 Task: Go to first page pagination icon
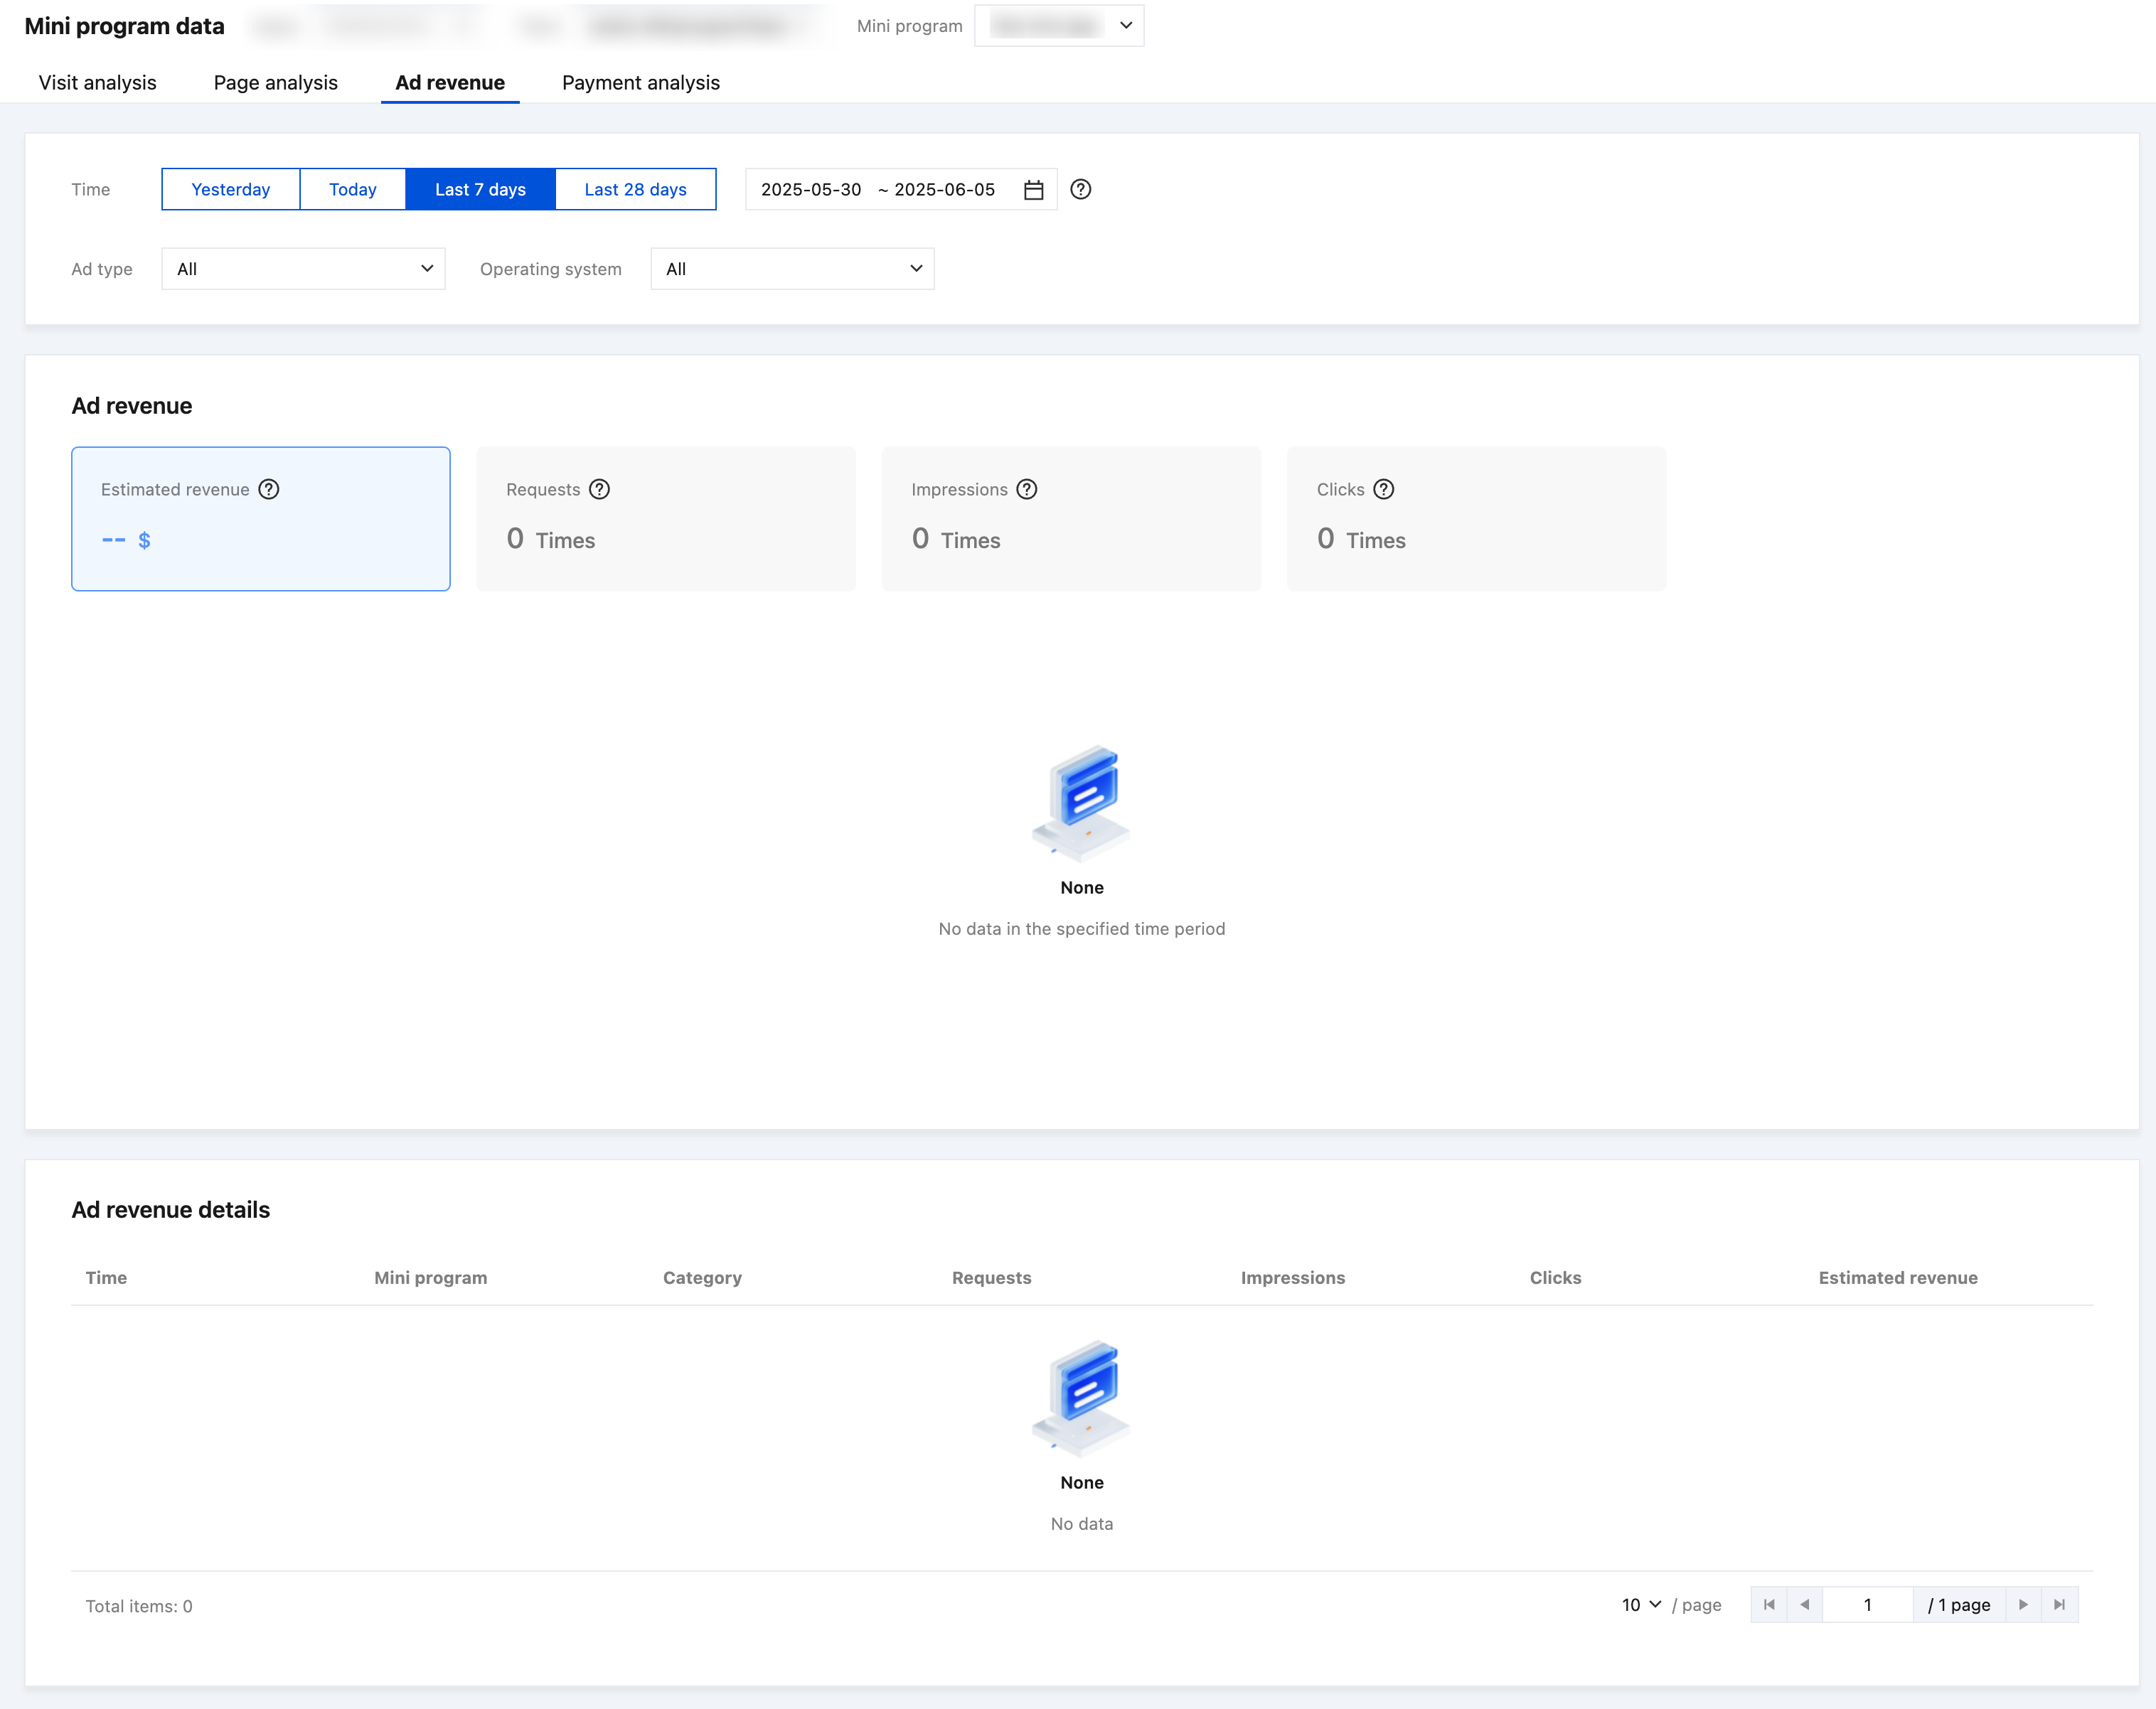tap(1768, 1604)
